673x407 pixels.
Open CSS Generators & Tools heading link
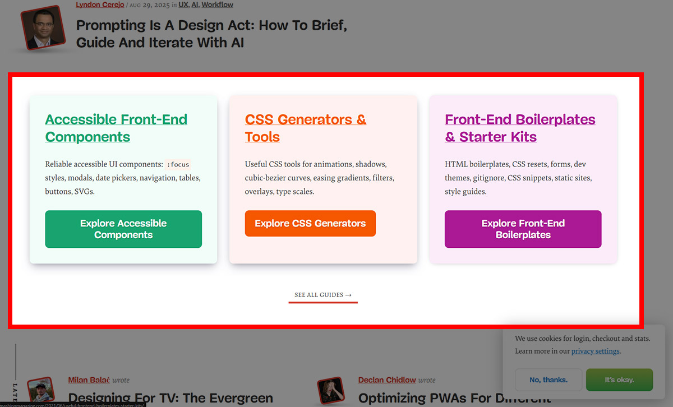[306, 128]
